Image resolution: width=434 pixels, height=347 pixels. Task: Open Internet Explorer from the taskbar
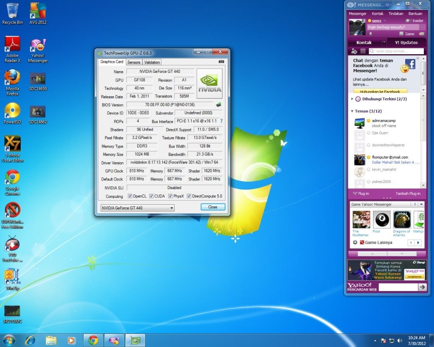(30, 340)
